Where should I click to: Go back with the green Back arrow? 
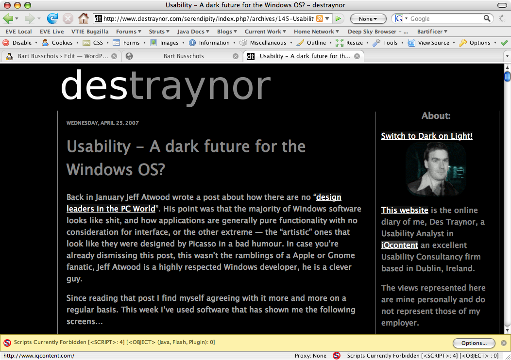(8, 18)
